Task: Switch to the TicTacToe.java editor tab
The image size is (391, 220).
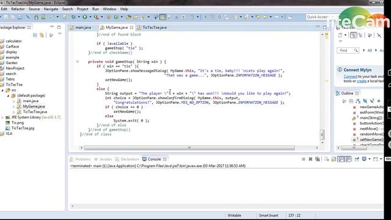Action: [x=155, y=28]
